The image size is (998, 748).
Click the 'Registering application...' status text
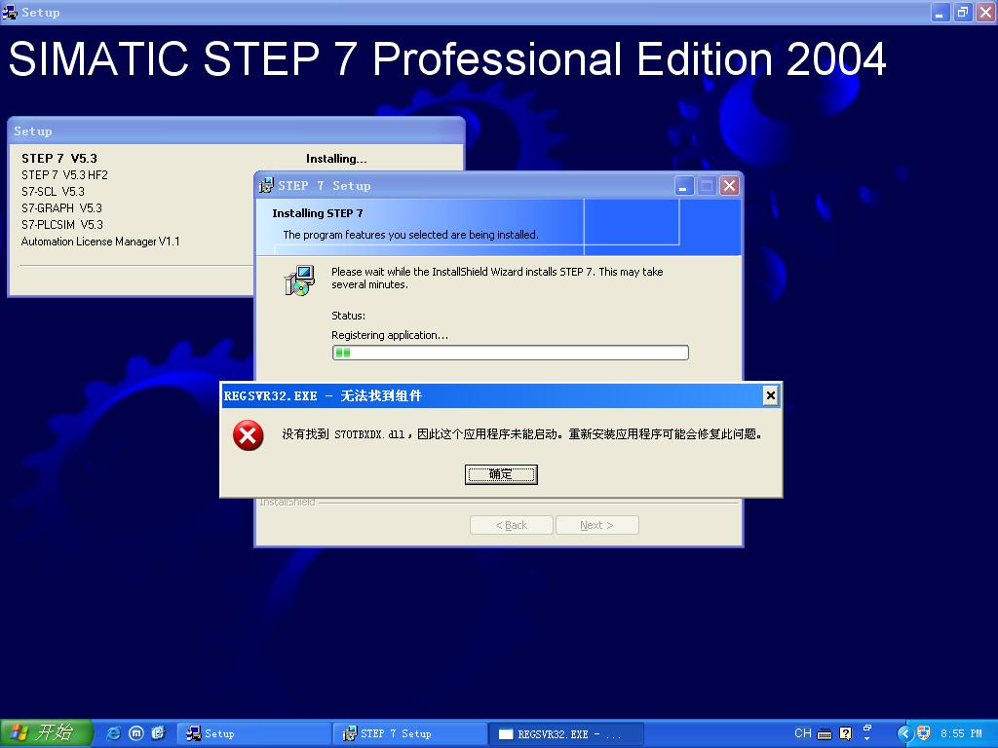coord(390,335)
